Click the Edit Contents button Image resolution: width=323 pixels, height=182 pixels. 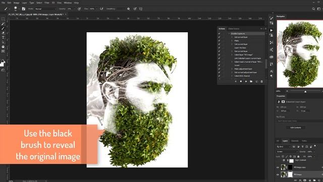[296, 127]
